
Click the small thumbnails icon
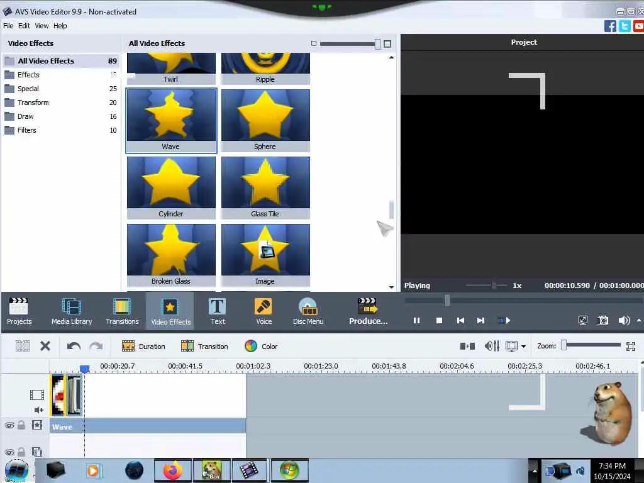coord(314,43)
